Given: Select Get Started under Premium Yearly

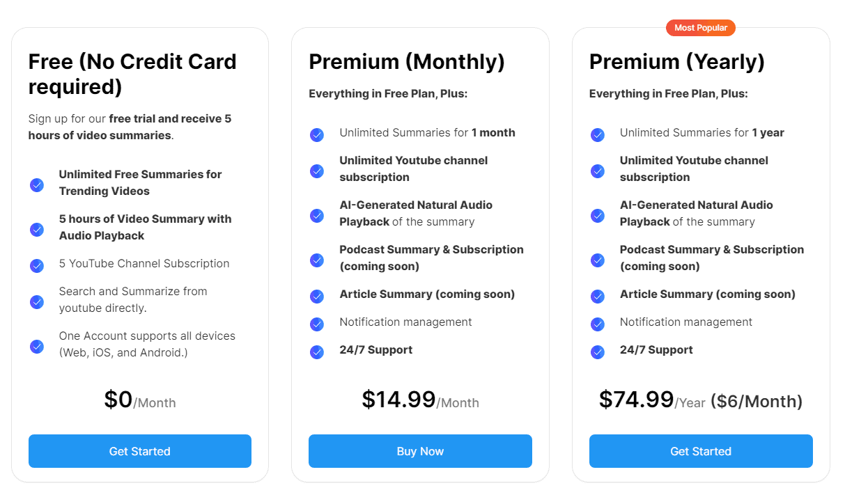Looking at the screenshot, I should pyautogui.click(x=701, y=451).
